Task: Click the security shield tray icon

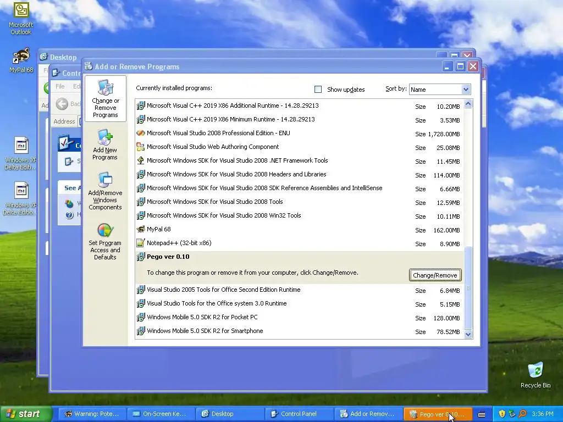Action: coord(502,414)
